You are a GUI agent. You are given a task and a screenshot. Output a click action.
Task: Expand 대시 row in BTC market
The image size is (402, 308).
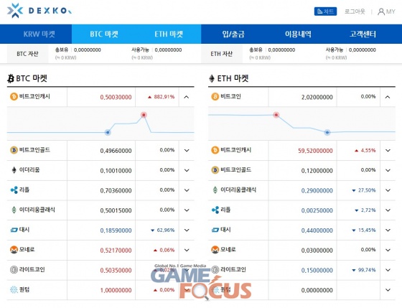(187, 230)
